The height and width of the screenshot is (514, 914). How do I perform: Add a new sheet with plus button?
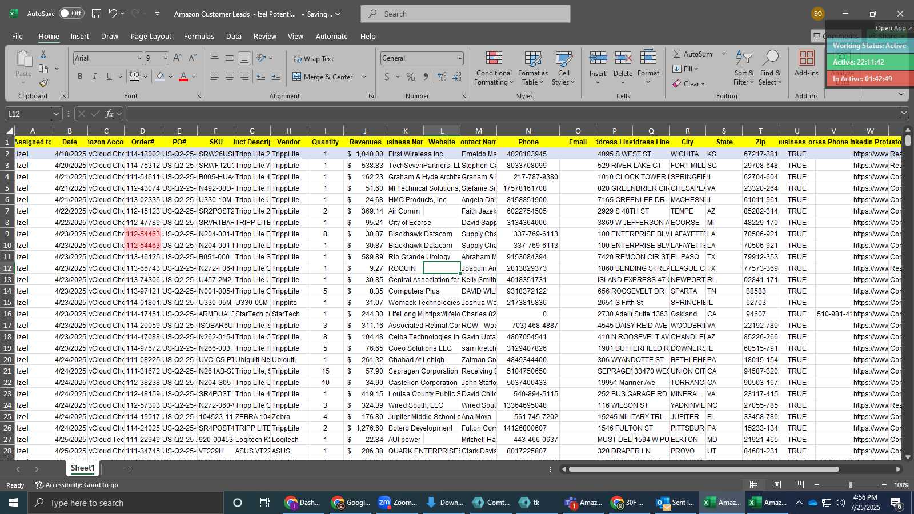pos(129,469)
